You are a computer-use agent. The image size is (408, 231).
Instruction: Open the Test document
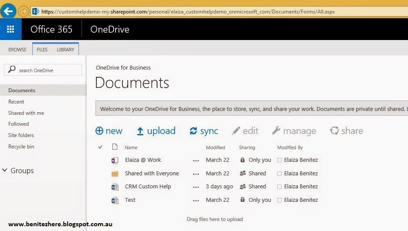tap(130, 200)
